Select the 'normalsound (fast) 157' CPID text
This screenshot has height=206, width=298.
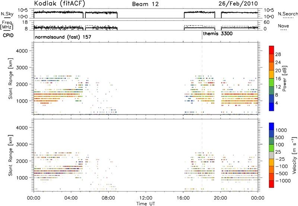(63, 37)
